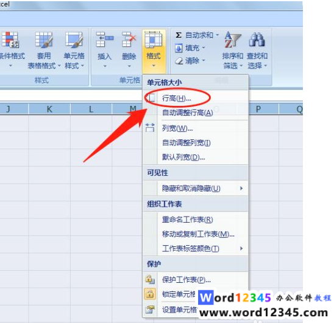Select column header M

127,109
